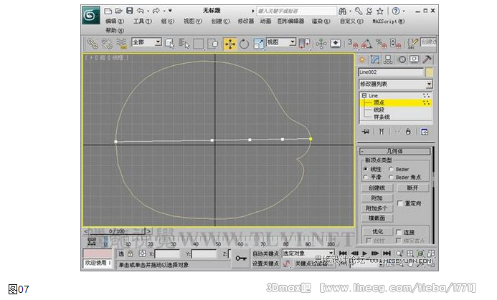Click the Use Pivot Point Center tool

(304, 44)
